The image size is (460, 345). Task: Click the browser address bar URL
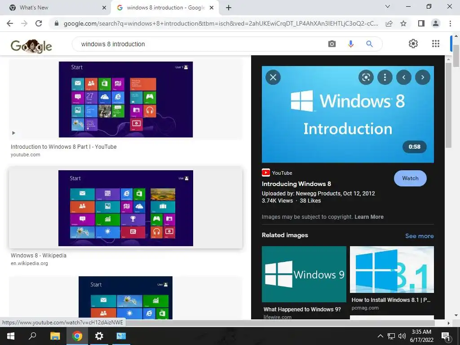pyautogui.click(x=221, y=23)
